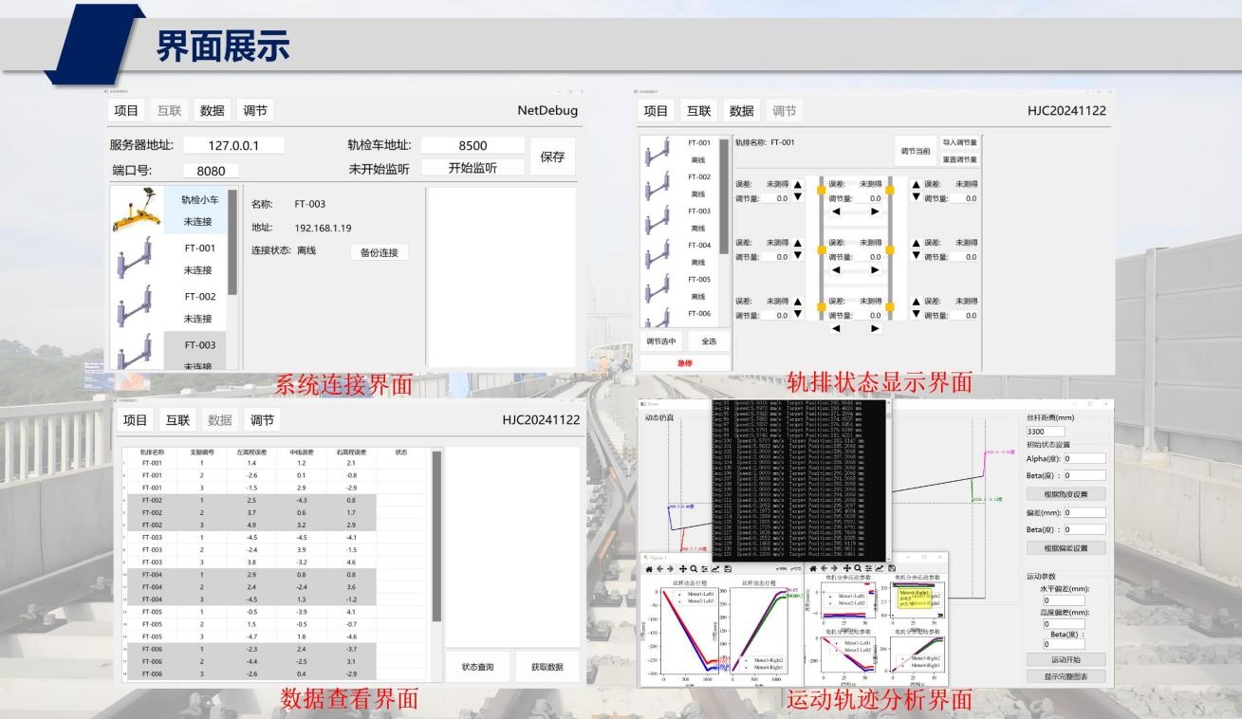Click 状态查询 button in data view window
The height and width of the screenshot is (719, 1242).
click(477, 667)
